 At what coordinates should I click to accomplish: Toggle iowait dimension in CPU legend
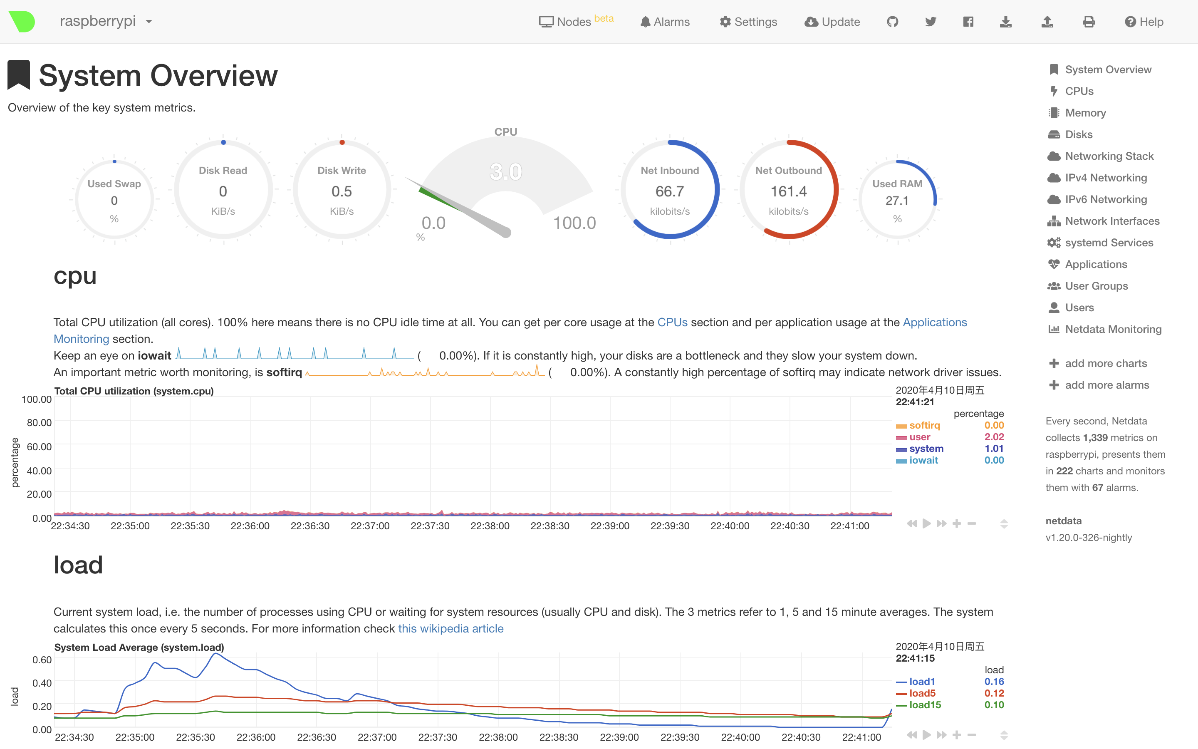pyautogui.click(x=917, y=460)
